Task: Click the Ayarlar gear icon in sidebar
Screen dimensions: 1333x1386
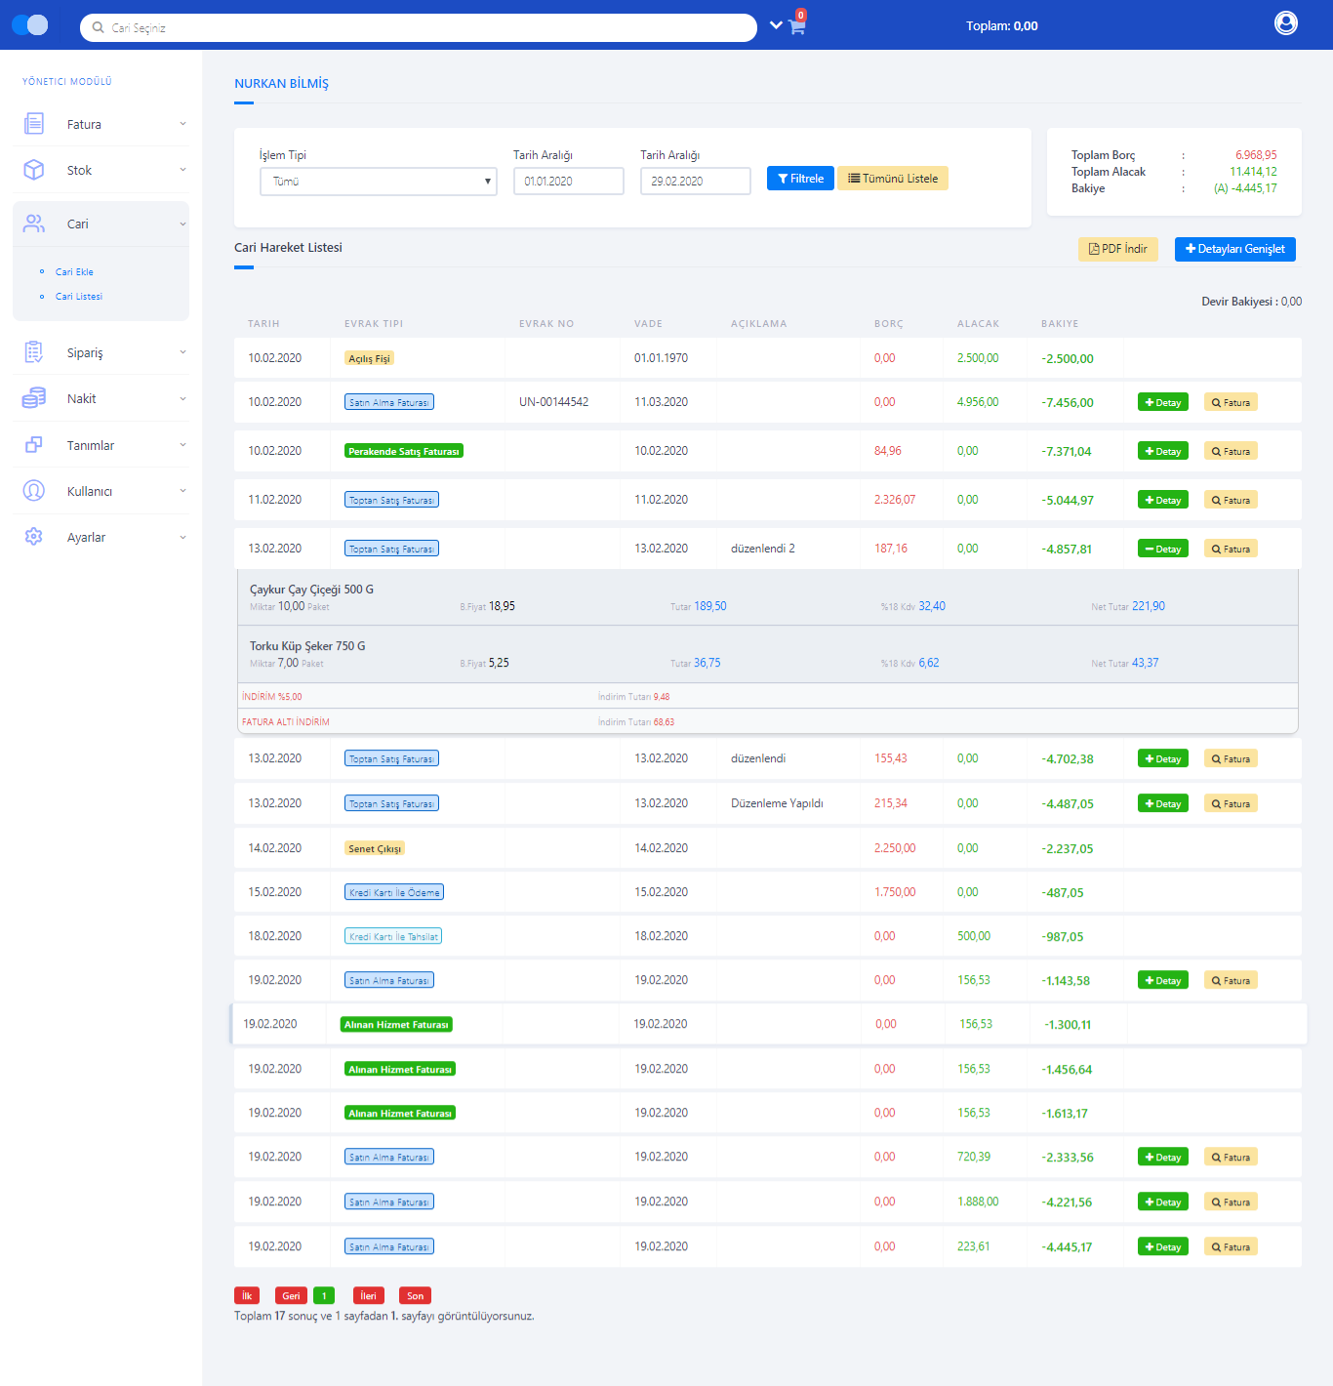Action: tap(34, 537)
